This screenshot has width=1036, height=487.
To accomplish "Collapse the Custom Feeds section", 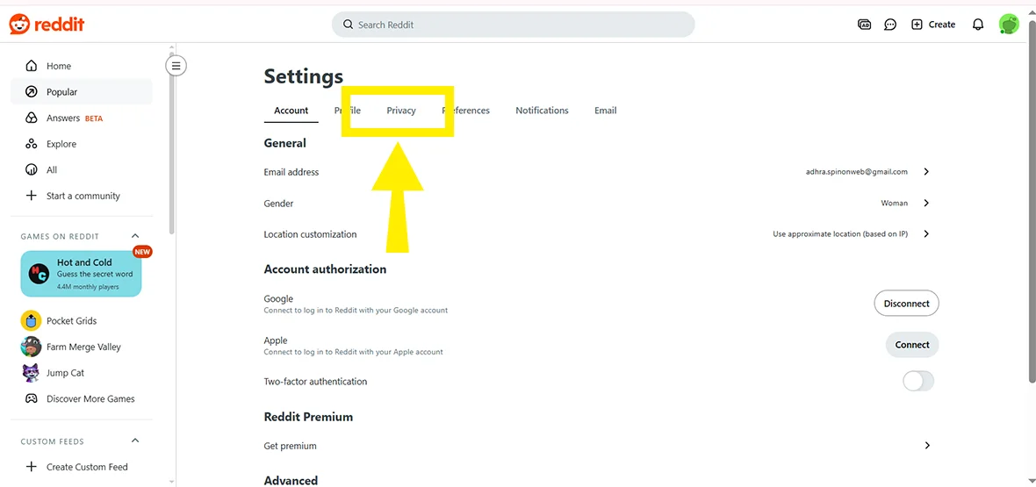I will pyautogui.click(x=135, y=440).
